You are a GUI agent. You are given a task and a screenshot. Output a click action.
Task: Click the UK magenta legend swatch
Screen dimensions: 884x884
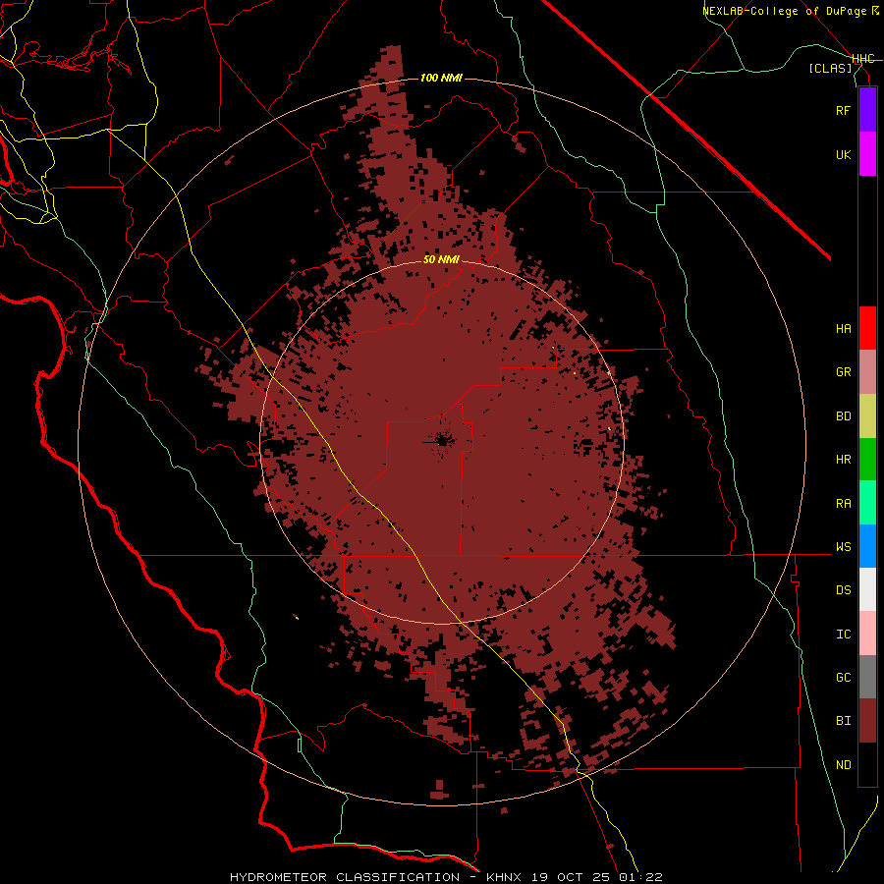[x=867, y=154]
